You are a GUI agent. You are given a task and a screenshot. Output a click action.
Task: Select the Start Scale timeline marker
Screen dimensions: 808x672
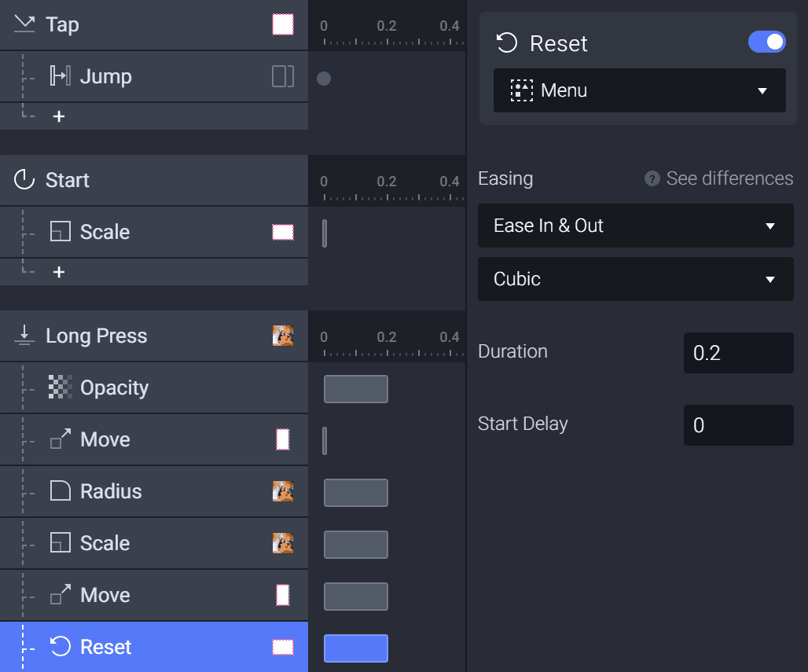(x=325, y=233)
